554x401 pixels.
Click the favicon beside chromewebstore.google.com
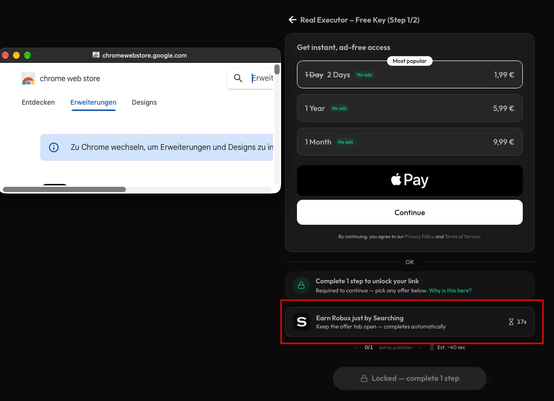tap(96, 55)
